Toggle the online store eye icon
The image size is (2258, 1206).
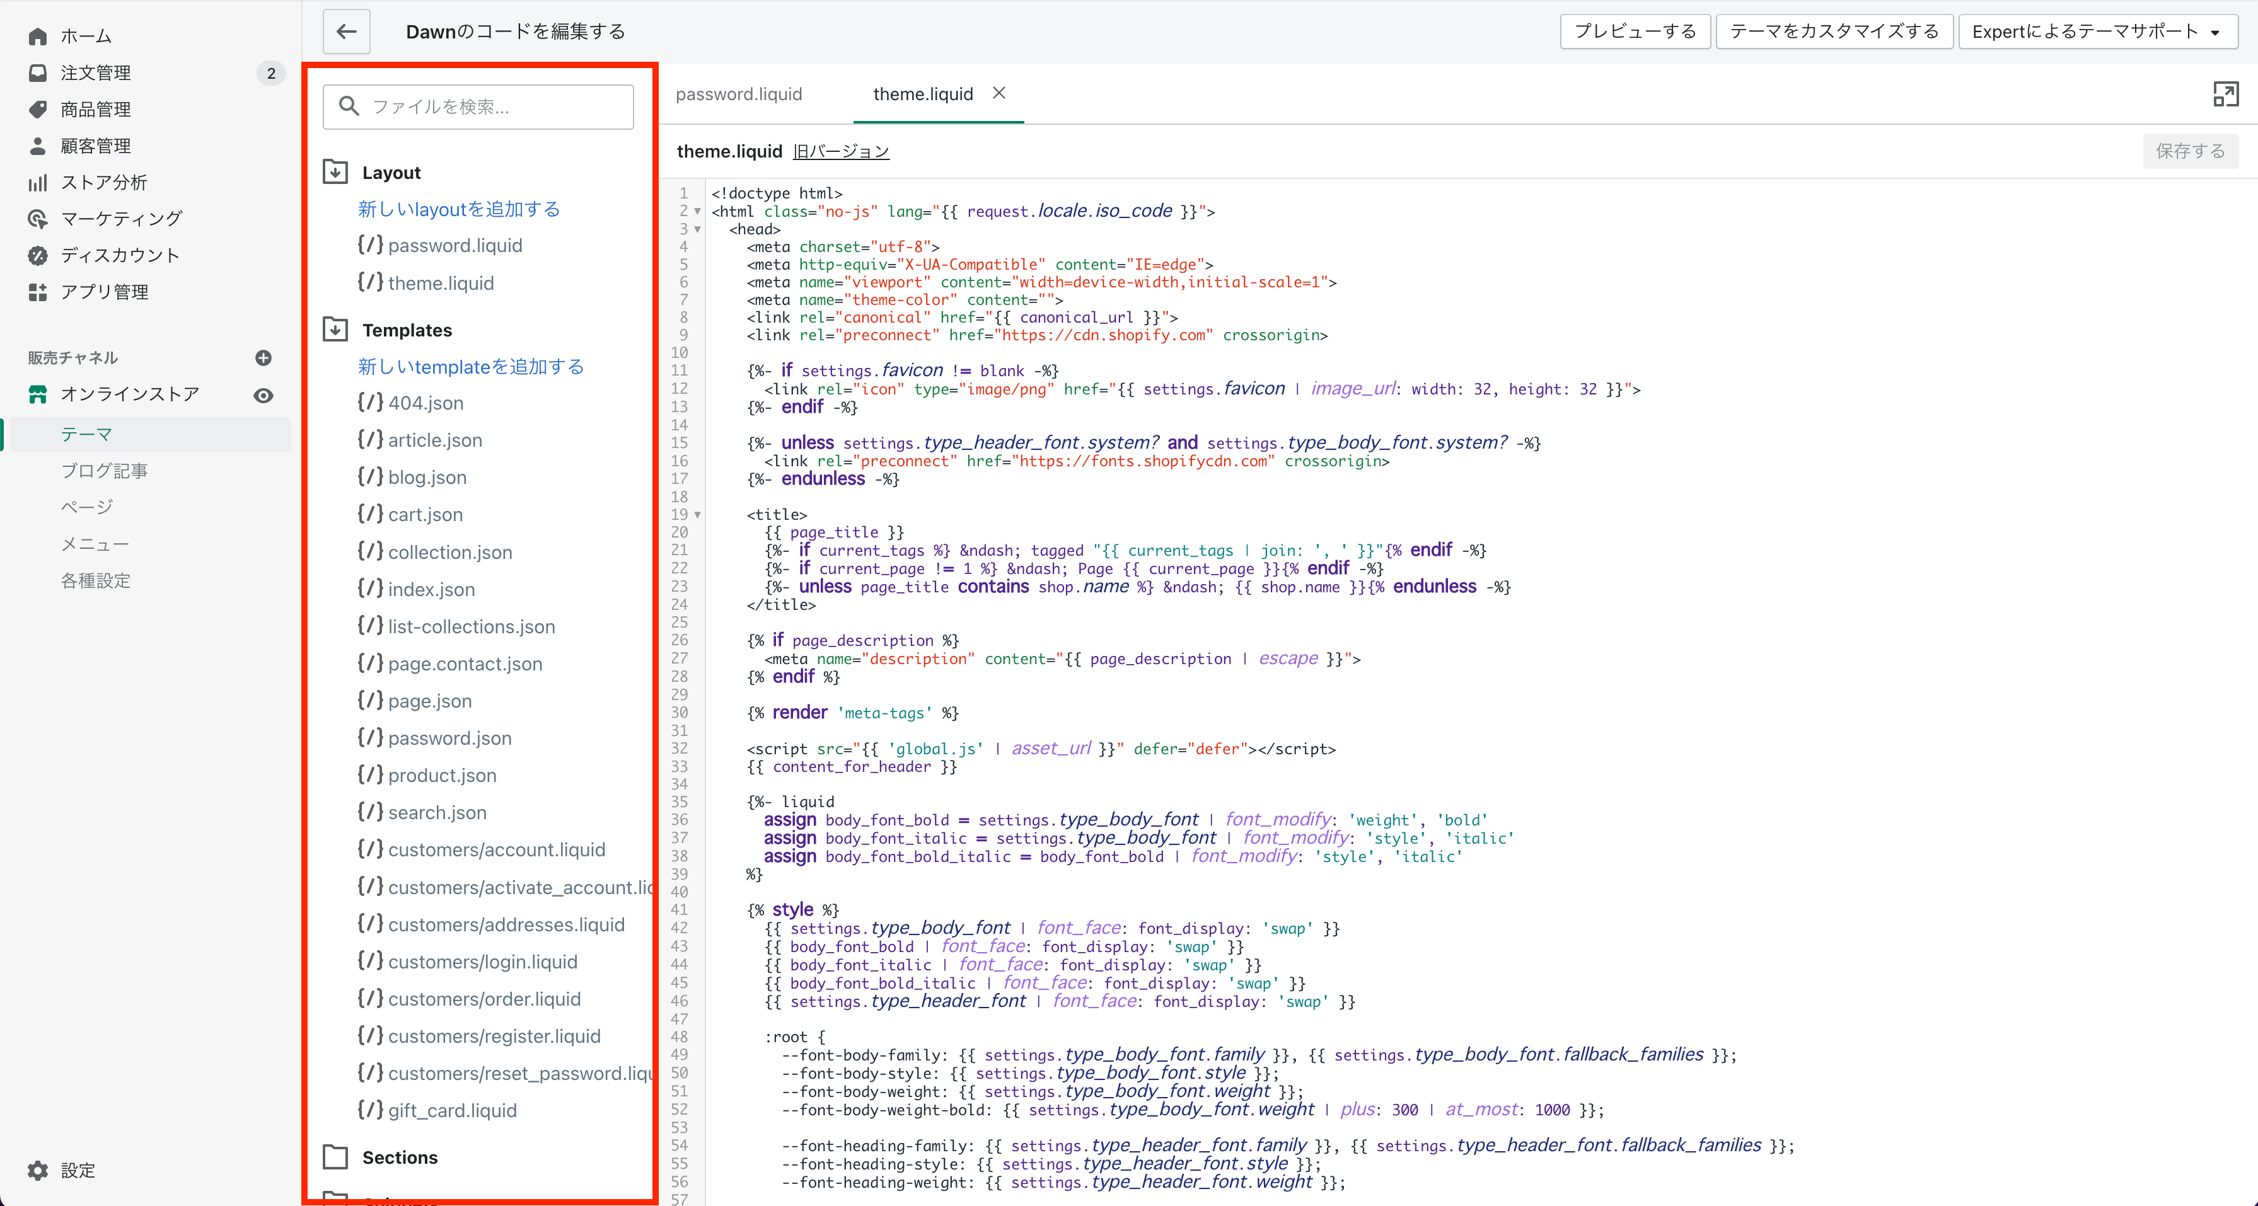[263, 395]
